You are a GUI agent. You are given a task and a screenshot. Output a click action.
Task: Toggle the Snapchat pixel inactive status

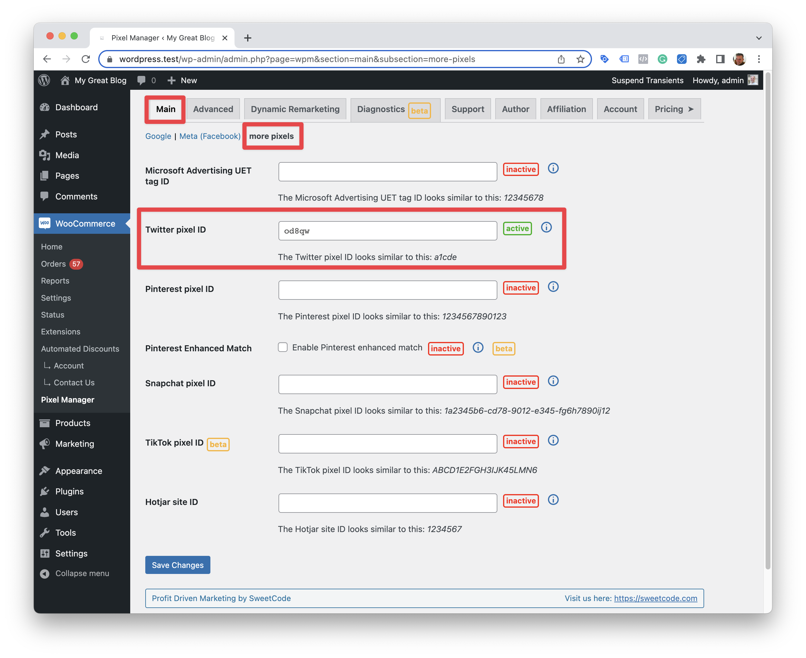(521, 382)
